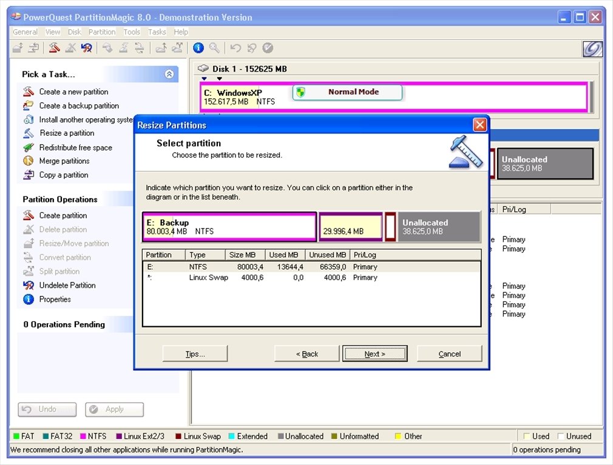Click the icon beside Copy a partition
Image resolution: width=613 pixels, height=465 pixels.
pyautogui.click(x=28, y=175)
